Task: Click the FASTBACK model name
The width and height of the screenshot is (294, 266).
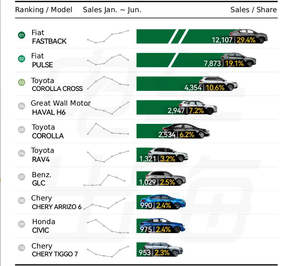Action: click(x=49, y=41)
